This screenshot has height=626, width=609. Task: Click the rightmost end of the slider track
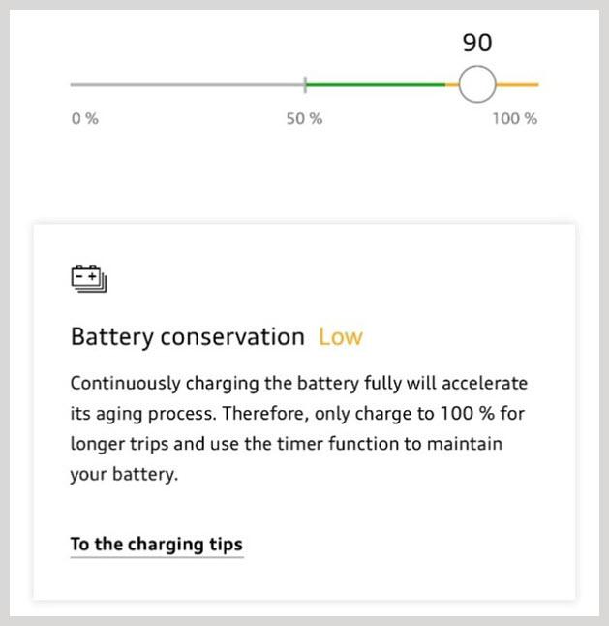pos(536,85)
